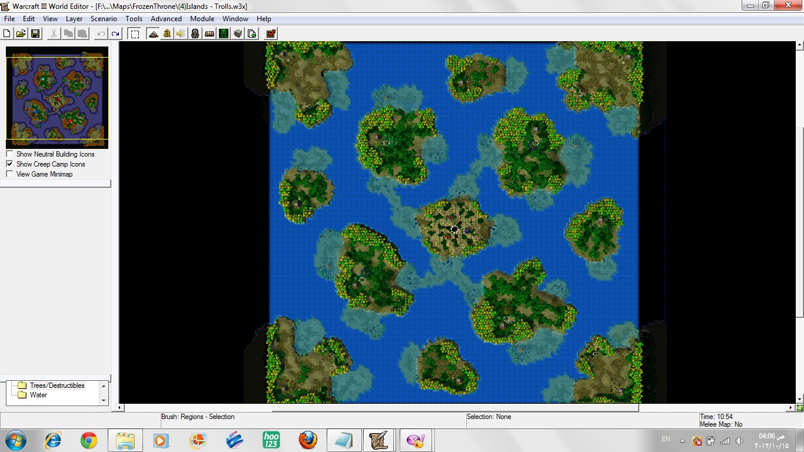Screen dimensions: 804x452
Task: Open the Tools menu
Action: click(x=134, y=19)
